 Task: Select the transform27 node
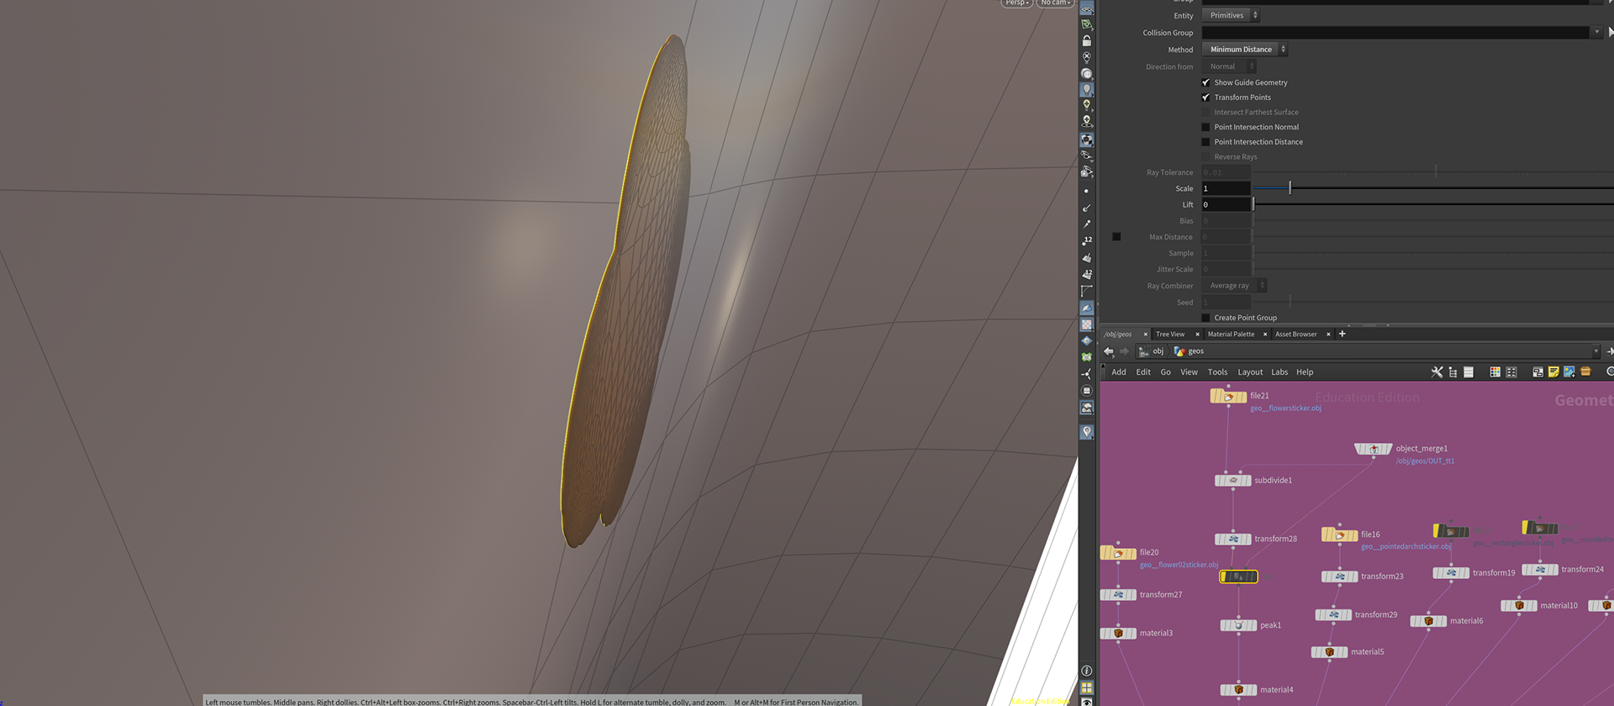click(x=1118, y=595)
